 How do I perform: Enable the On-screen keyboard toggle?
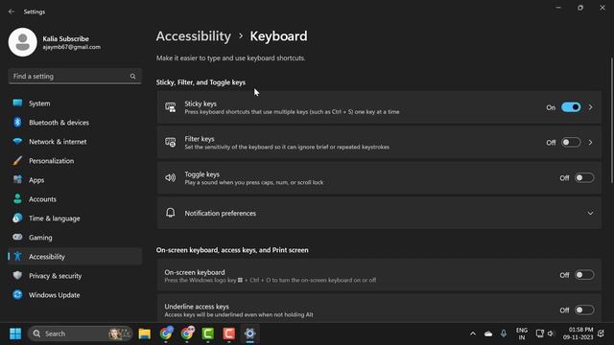(584, 275)
